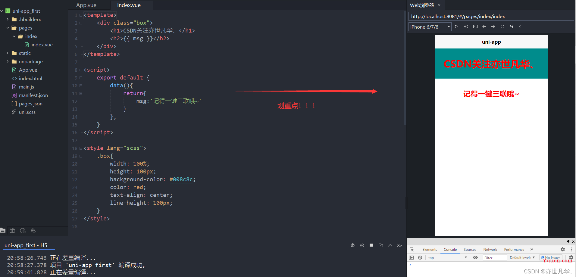Open browser preview in external window icon
Image resolution: width=576 pixels, height=277 pixels.
(457, 26)
